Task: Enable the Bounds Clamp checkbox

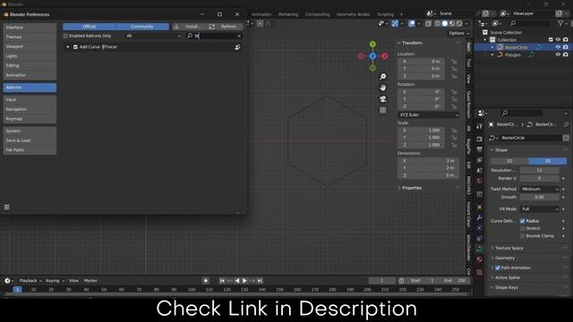Action: [522, 236]
